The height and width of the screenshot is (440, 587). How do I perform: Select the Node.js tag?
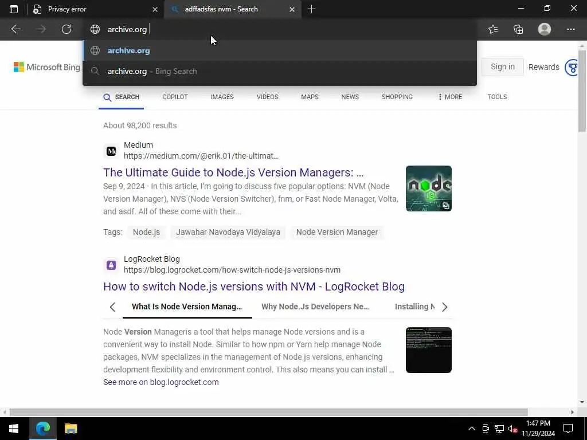[146, 232]
